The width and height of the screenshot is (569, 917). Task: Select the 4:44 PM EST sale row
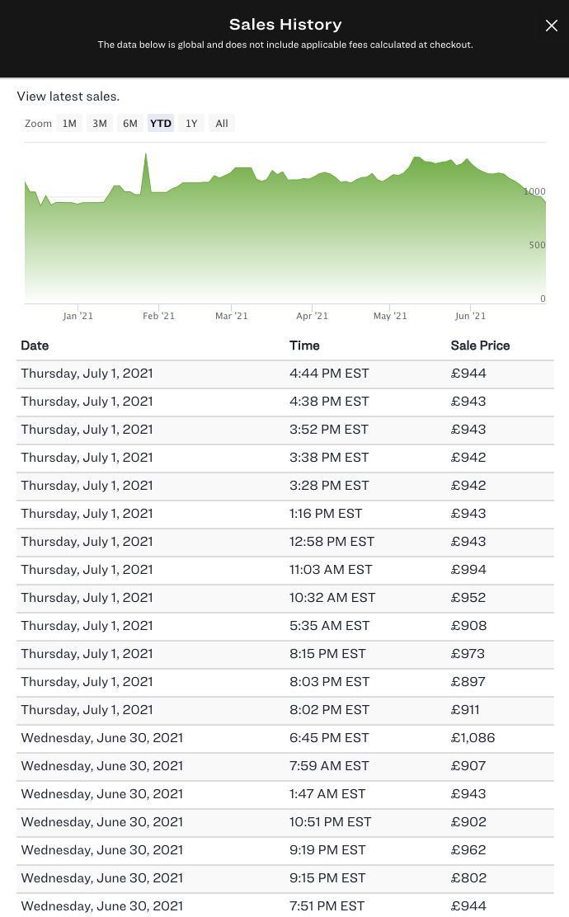pos(284,374)
